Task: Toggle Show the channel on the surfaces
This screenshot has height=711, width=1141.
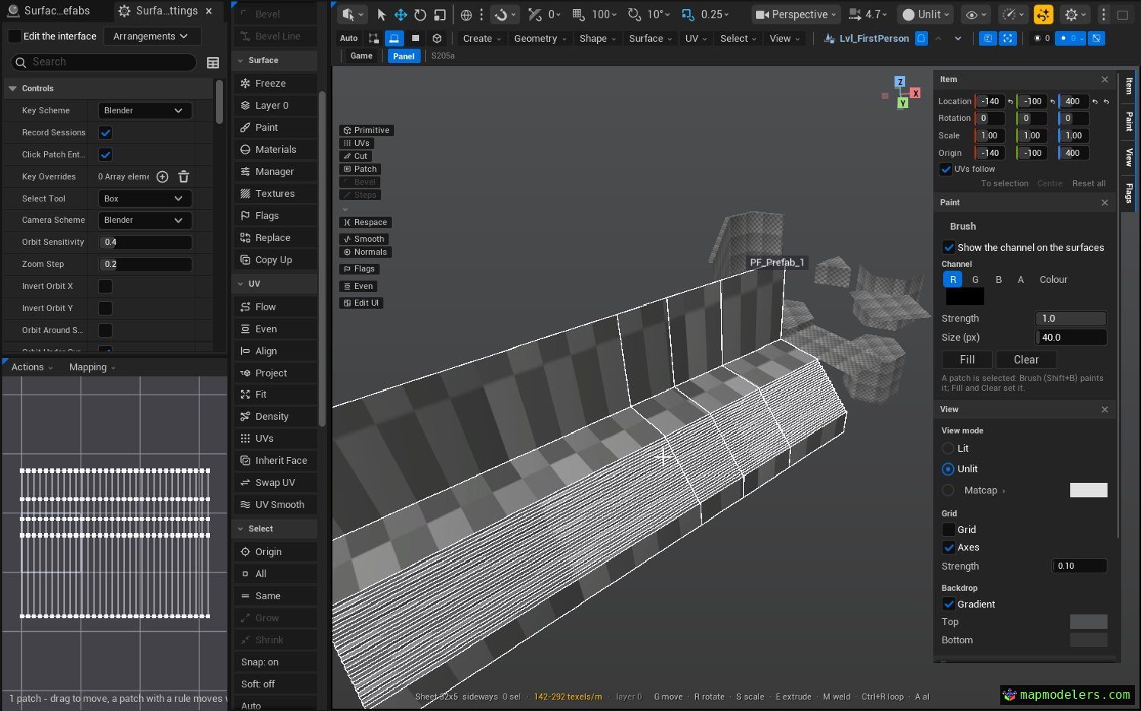Action: click(x=949, y=247)
